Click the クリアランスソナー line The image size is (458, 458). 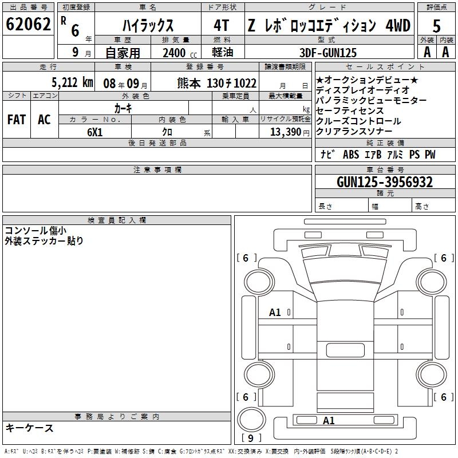[354, 132]
